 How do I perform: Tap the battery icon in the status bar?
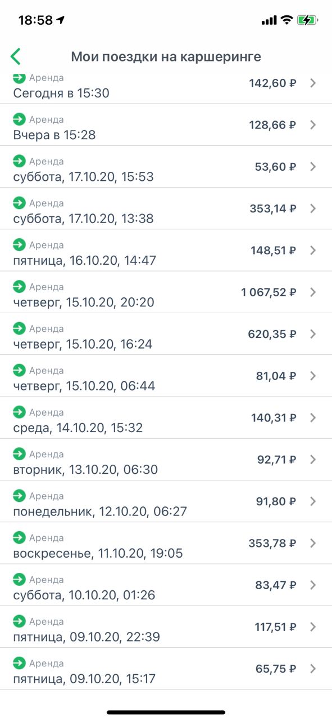pos(308,20)
